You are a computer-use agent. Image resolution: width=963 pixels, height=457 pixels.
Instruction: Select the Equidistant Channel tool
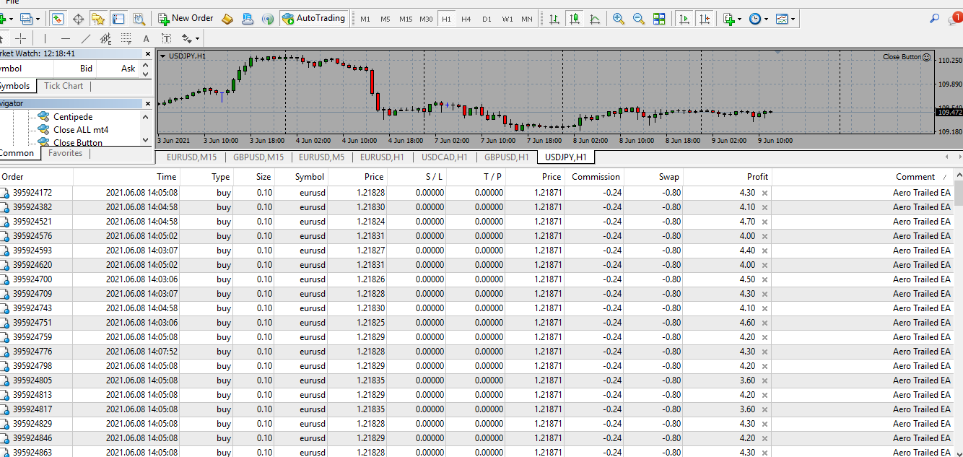click(106, 38)
